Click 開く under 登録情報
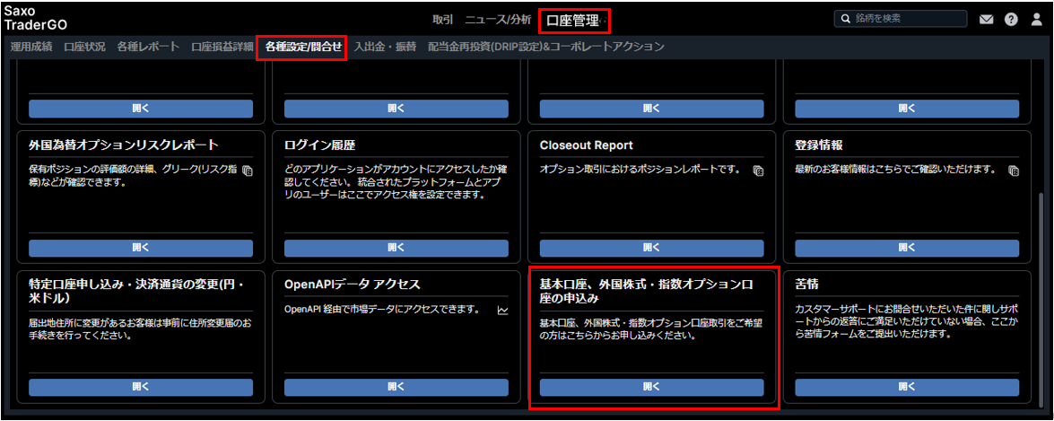Viewport: 1054px width, 421px height. point(907,248)
